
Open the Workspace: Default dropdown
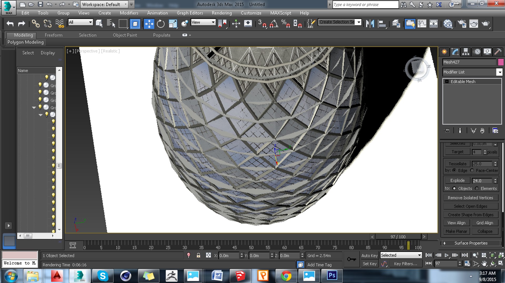click(x=104, y=4)
